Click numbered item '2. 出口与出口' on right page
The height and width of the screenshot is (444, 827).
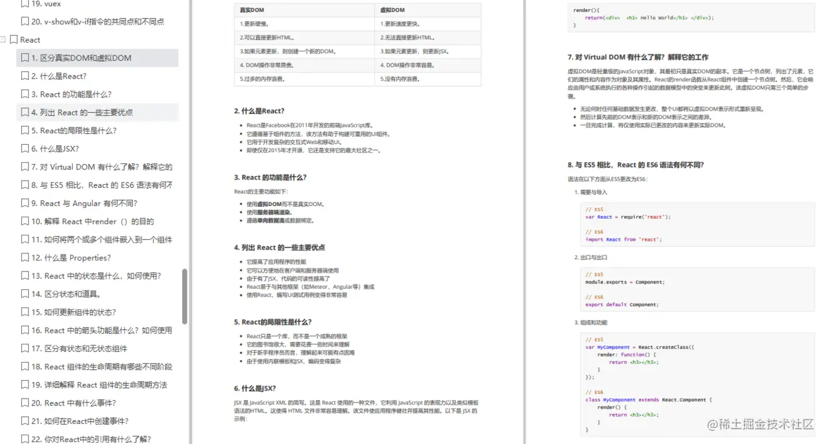[591, 257]
